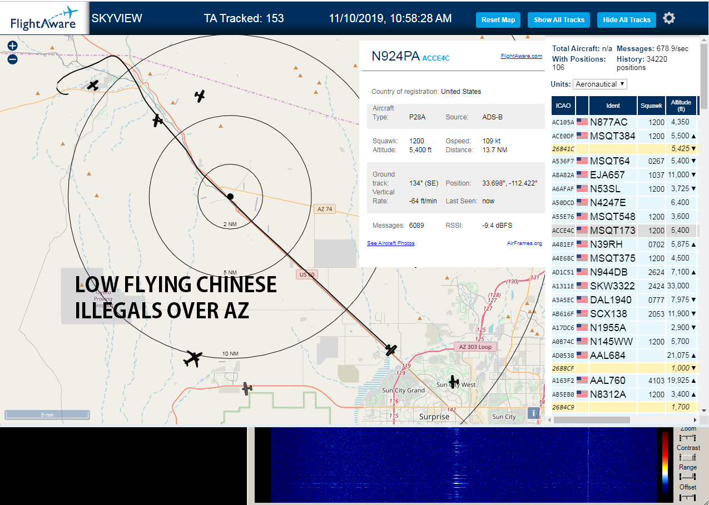The height and width of the screenshot is (505, 709).
Task: Click the Reset Map button
Action: coord(498,20)
